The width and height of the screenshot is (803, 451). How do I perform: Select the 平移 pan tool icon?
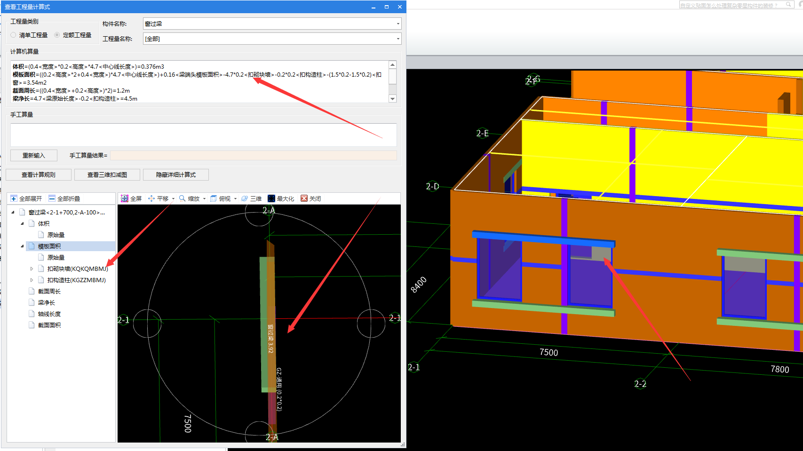click(151, 198)
